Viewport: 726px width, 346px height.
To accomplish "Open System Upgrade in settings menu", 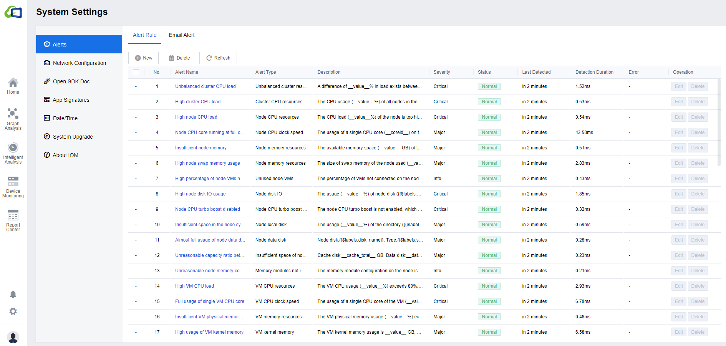I will click(73, 137).
